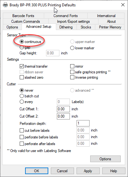
Task: Click the Perforation depth field
Action: point(83,123)
